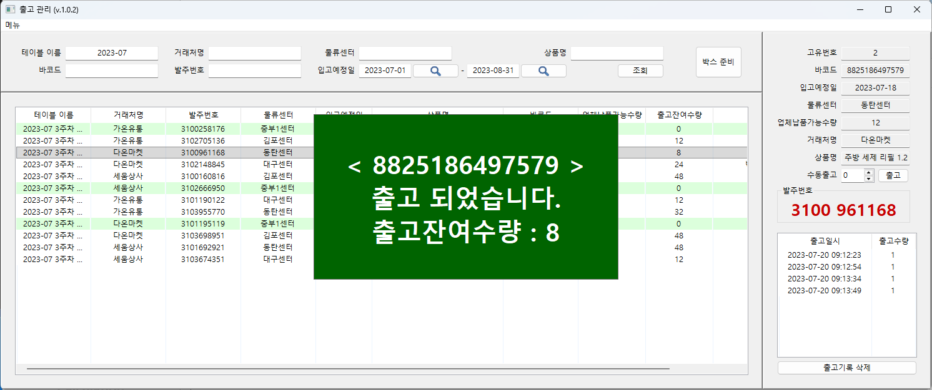Select highlighted order row 3100961168
This screenshot has width=932, height=390.
click(382, 153)
